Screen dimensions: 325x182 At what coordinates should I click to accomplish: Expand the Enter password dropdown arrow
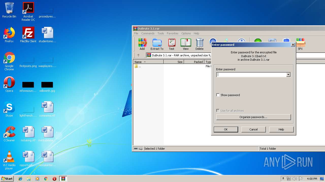click(288, 75)
